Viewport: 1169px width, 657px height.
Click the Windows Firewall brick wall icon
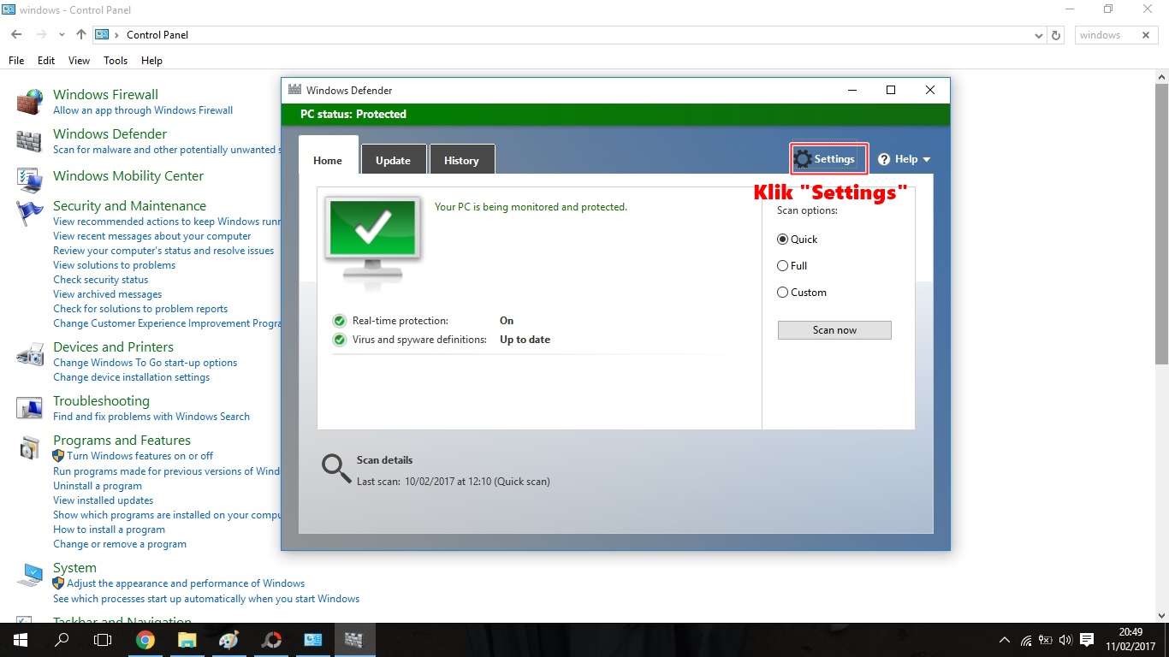[30, 102]
